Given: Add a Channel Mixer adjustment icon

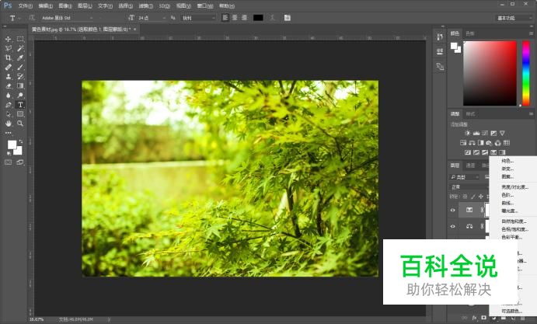Looking at the screenshot, I should 497,143.
